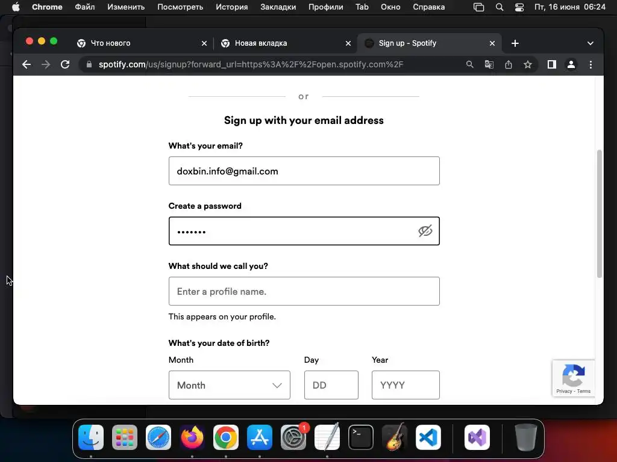Image resolution: width=617 pixels, height=462 pixels.
Task: Reload the Spotify signup page
Action: coord(65,64)
